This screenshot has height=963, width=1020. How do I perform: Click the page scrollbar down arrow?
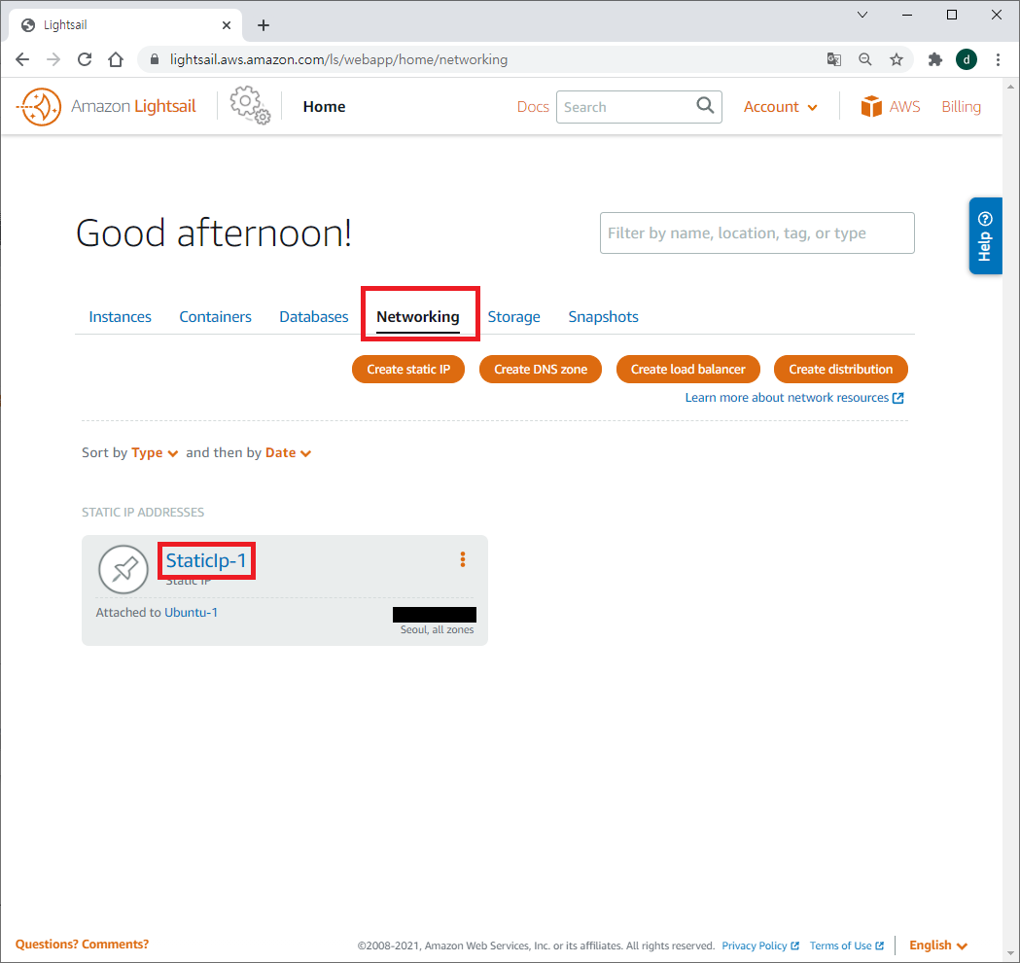pos(1010,954)
